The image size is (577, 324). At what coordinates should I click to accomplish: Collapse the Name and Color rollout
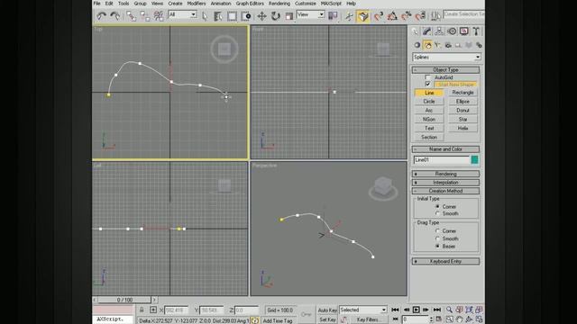tap(445, 149)
